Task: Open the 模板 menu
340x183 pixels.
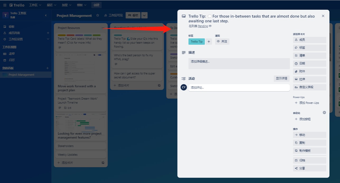Action: 82,5
